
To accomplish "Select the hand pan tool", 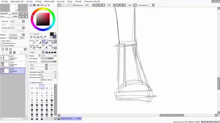I will pyautogui.click(x=41, y=37).
